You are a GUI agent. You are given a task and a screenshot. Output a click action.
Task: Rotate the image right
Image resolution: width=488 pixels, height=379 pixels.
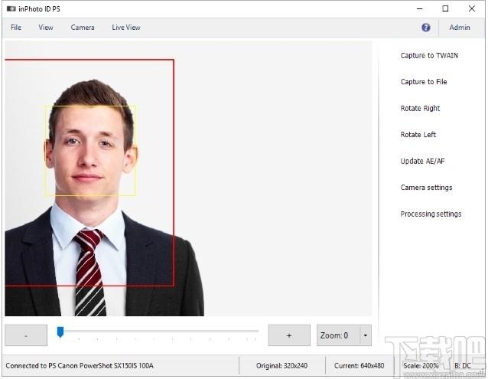click(420, 109)
